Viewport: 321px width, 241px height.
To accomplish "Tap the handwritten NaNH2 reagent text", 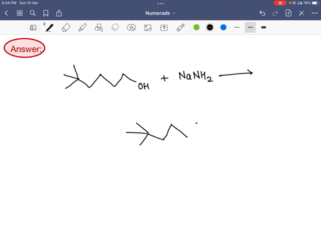I will (x=196, y=76).
